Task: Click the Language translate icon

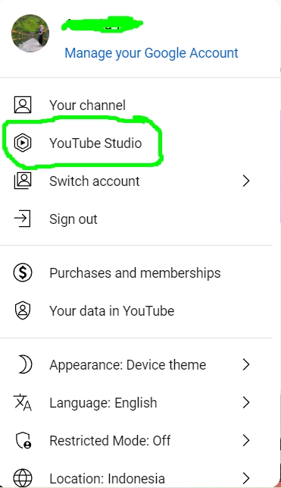Action: 23,402
